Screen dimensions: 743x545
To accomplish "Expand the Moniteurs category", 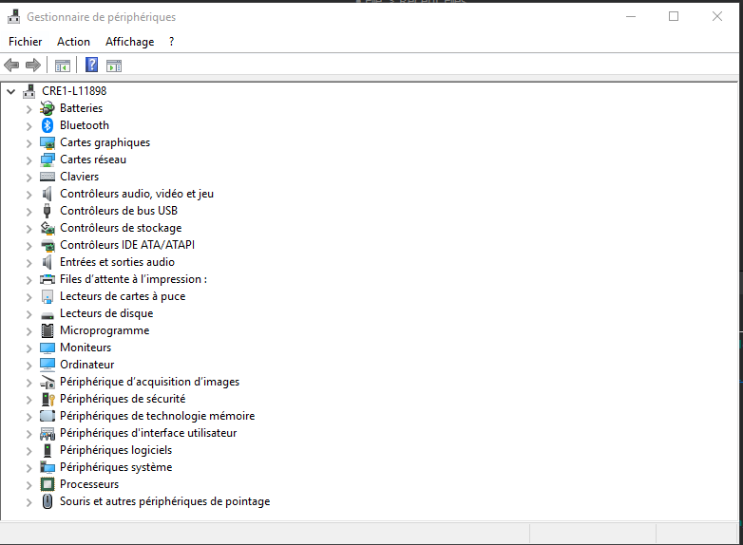I will coord(29,348).
